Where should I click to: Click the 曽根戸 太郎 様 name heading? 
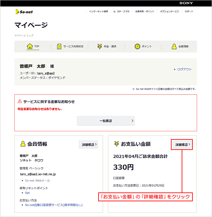[37, 66]
